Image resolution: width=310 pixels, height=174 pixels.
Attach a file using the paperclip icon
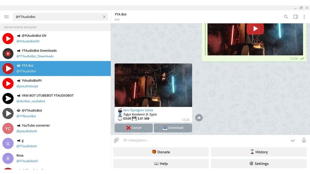(x=116, y=140)
